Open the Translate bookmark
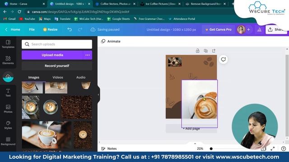This screenshot has height=162, width=289. [62, 19]
